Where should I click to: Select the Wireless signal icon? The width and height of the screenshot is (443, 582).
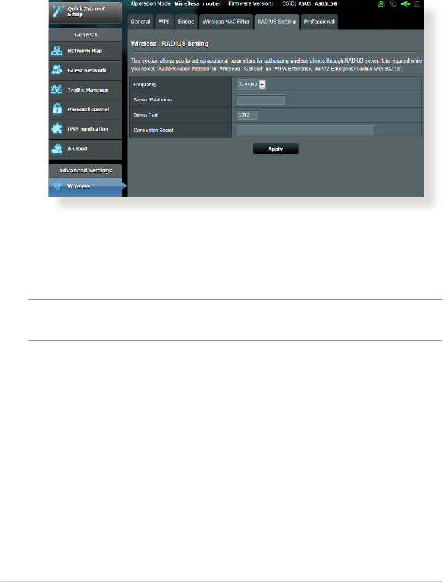[57, 186]
